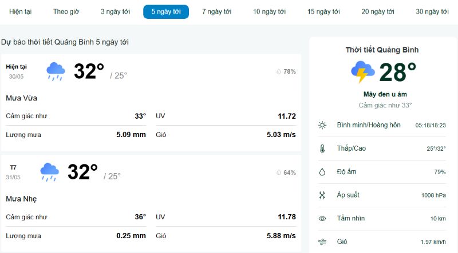Click the rain cloud icon for 31/05
Viewport: 458px width, 253px height.
tap(49, 172)
